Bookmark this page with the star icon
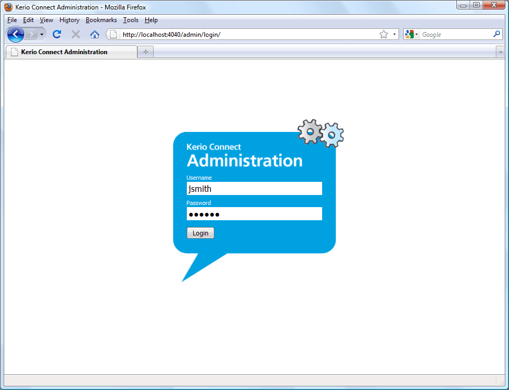Image resolution: width=509 pixels, height=390 pixels. 384,34
